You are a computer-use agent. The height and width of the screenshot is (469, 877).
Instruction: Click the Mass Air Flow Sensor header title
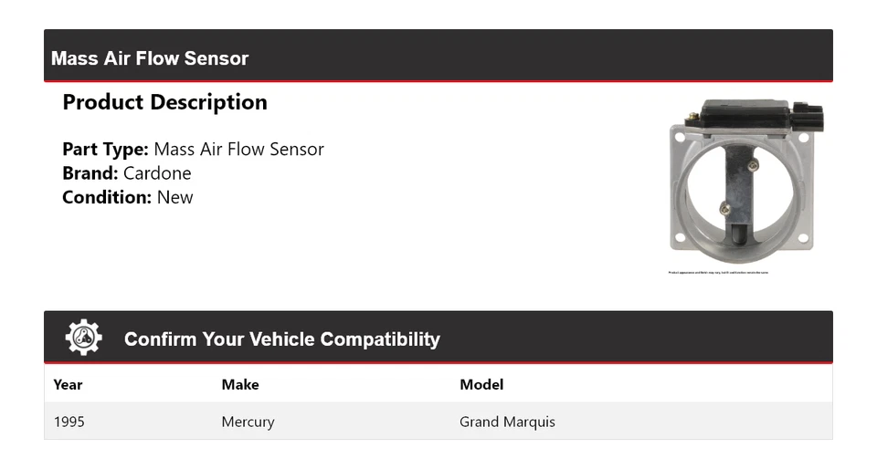[x=150, y=58]
